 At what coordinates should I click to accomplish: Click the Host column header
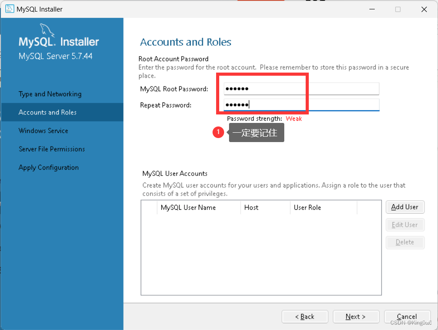265,208
